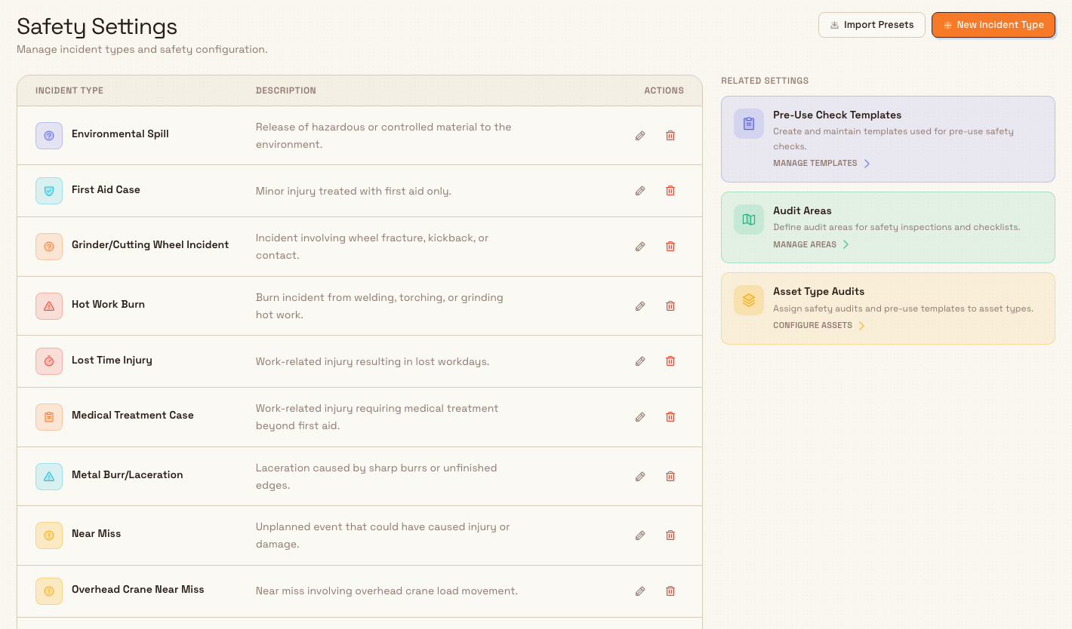1072x629 pixels.
Task: Delete the Overhead Crane Near Miss entry
Action: pyautogui.click(x=670, y=591)
